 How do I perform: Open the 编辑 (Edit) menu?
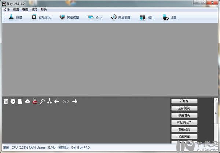[16, 10]
